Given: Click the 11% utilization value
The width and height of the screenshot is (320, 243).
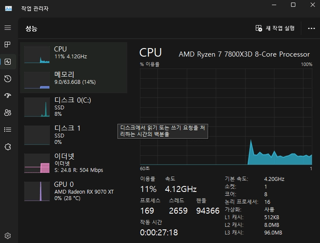Looking at the screenshot, I should [149, 189].
